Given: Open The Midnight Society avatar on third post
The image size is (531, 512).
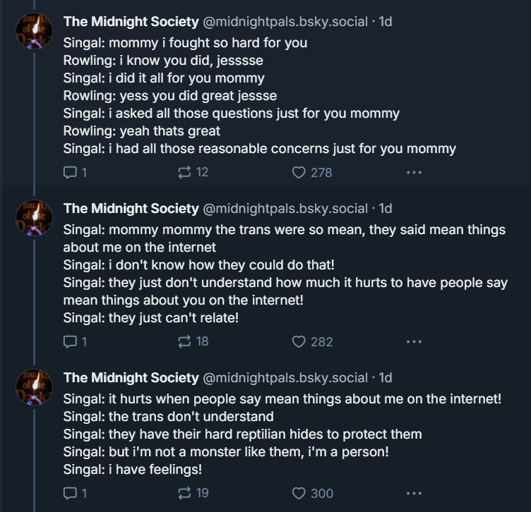Looking at the screenshot, I should 34,387.
